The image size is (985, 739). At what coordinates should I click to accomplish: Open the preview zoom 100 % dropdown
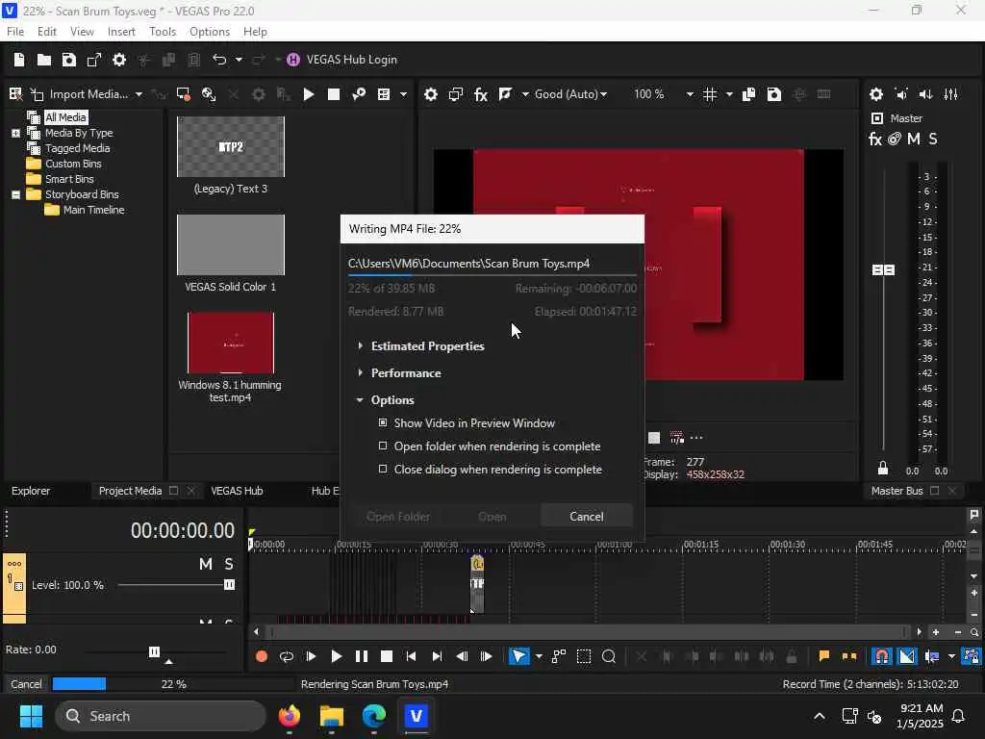(x=689, y=94)
